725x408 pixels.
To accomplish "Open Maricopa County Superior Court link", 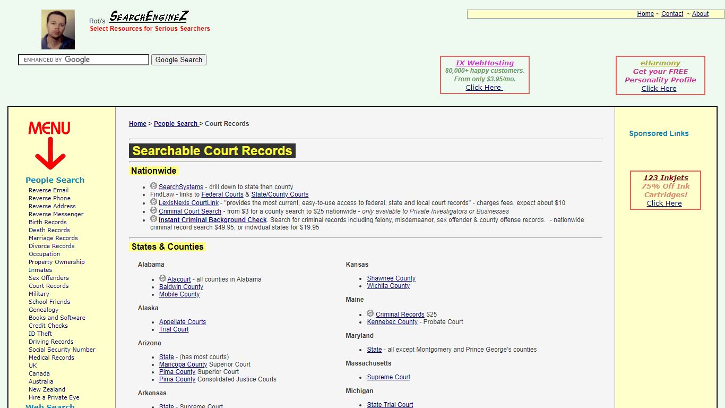I will pyautogui.click(x=183, y=364).
